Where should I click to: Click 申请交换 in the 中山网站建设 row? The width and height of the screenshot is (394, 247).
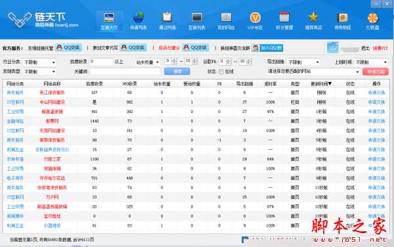tap(376, 102)
